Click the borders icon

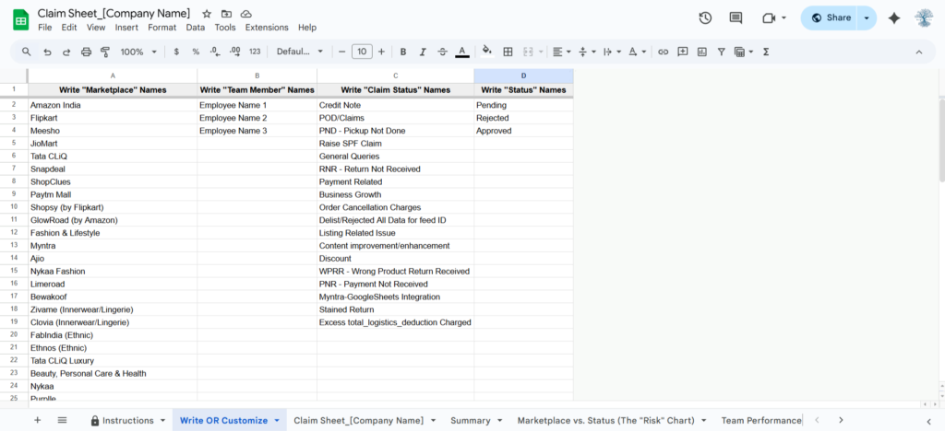coord(508,52)
